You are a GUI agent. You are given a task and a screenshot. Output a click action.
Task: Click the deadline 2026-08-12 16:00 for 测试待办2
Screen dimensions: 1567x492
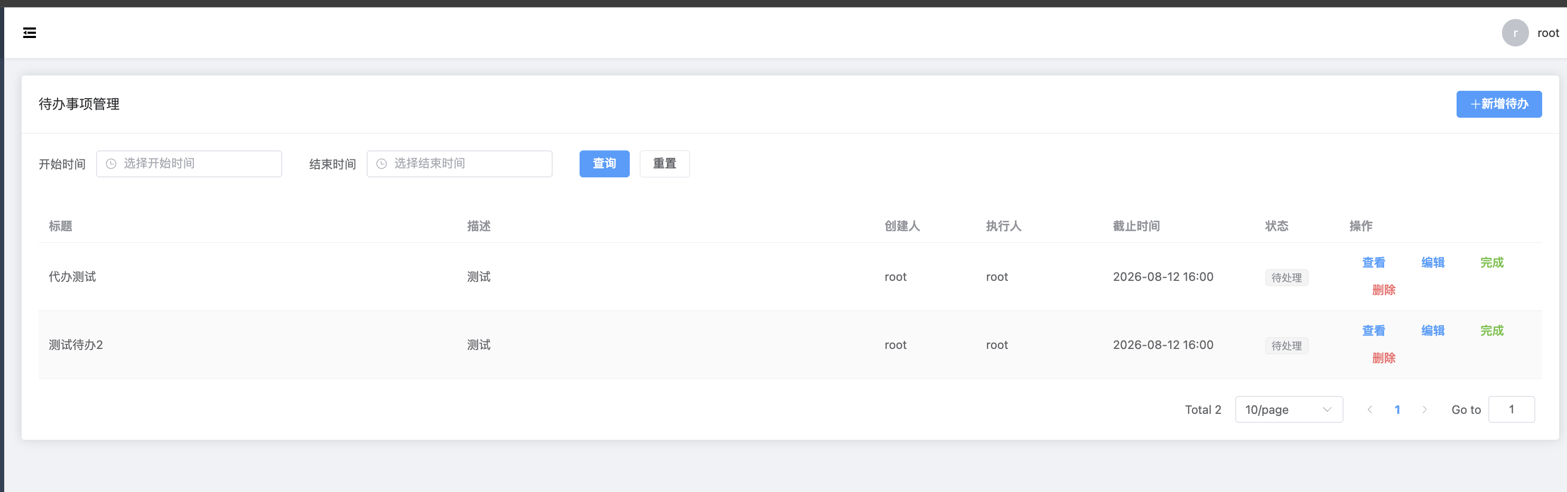[1162, 345]
